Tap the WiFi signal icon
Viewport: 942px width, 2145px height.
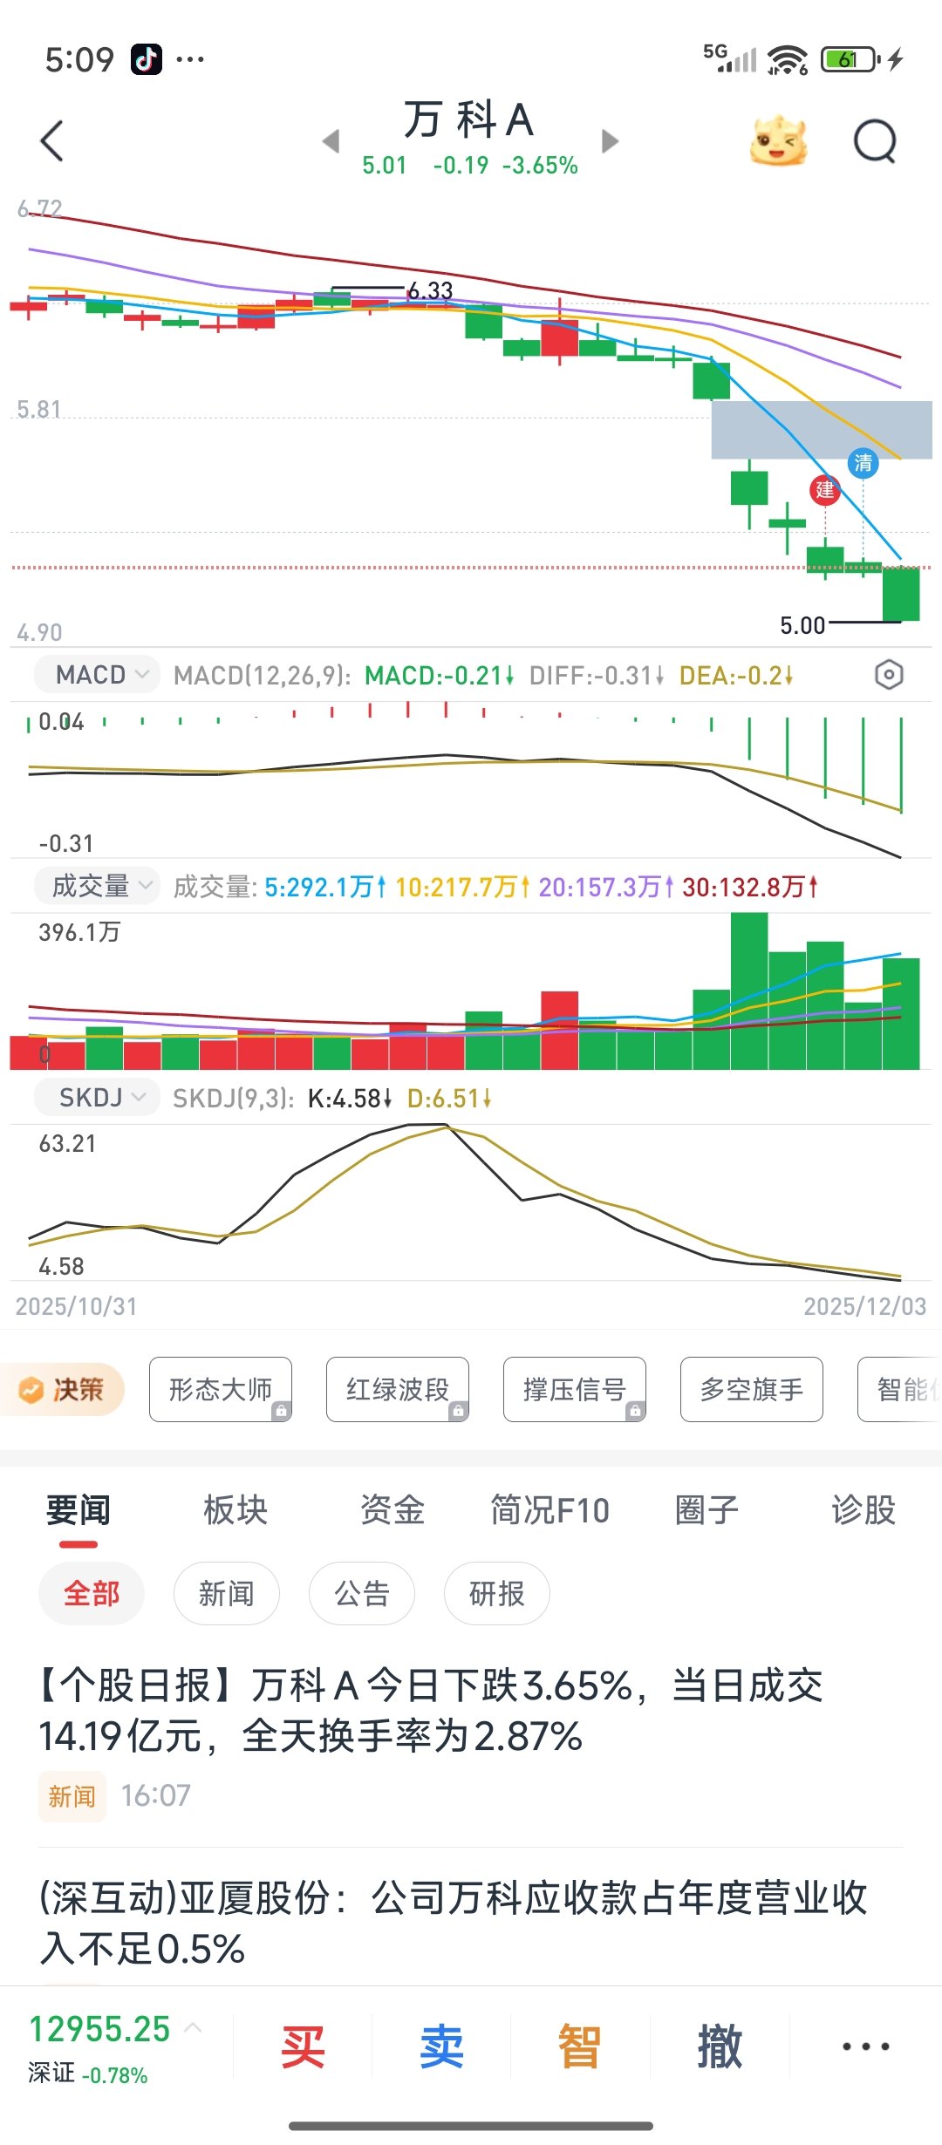pos(788,60)
